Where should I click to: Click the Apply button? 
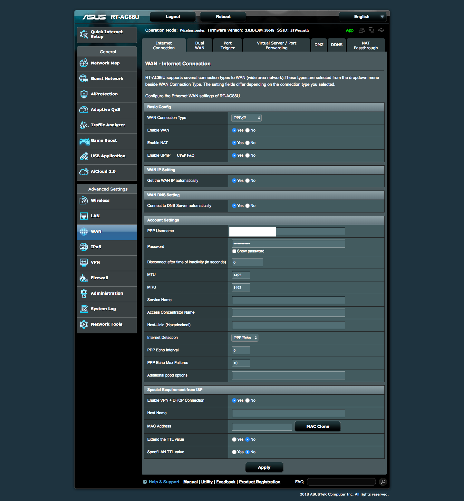coord(264,467)
